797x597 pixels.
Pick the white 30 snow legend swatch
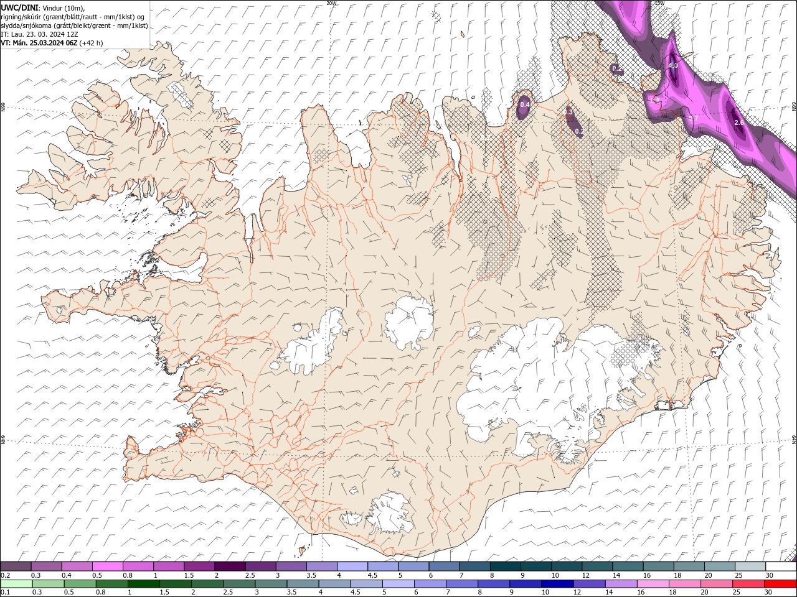781,567
